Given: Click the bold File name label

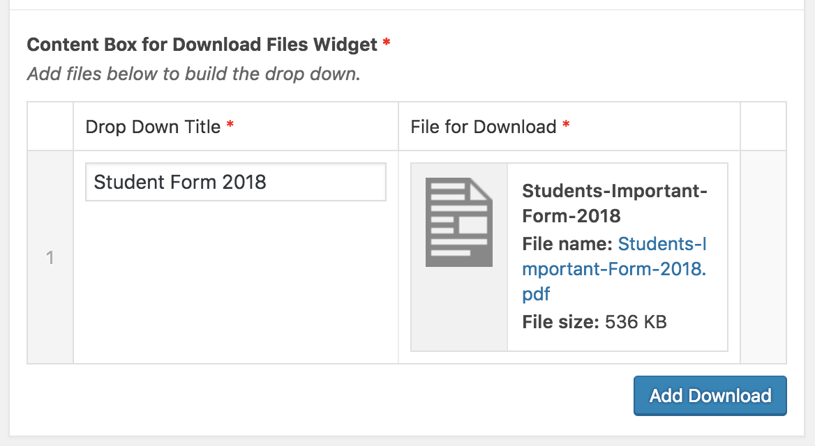Looking at the screenshot, I should click(x=567, y=244).
